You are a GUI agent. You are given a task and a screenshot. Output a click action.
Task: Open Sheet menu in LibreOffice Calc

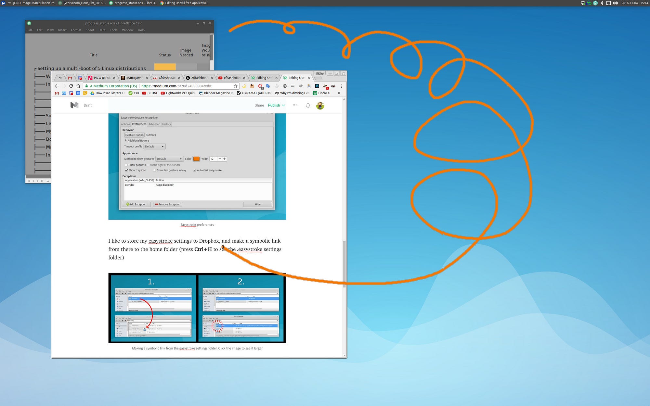tap(90, 30)
